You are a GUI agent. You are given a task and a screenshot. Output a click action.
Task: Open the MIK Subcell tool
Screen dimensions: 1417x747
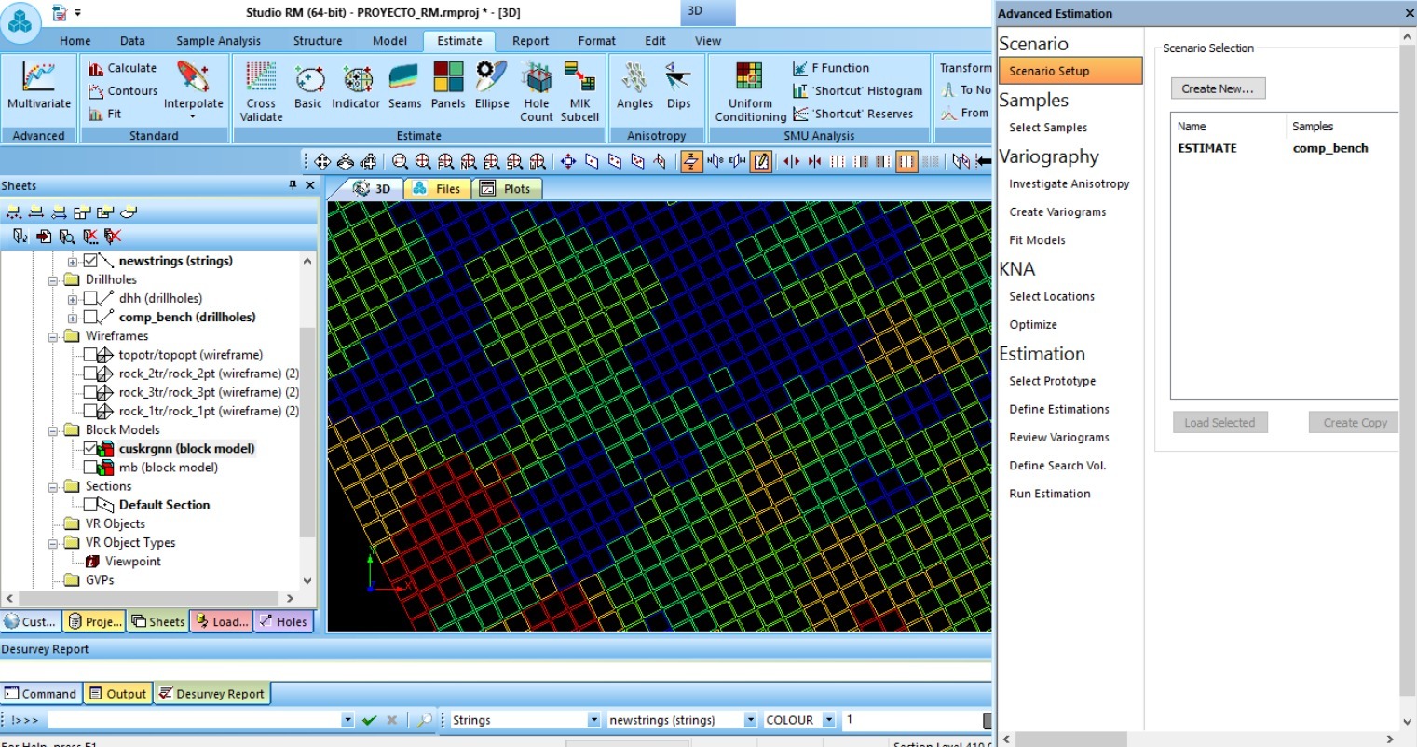click(579, 91)
